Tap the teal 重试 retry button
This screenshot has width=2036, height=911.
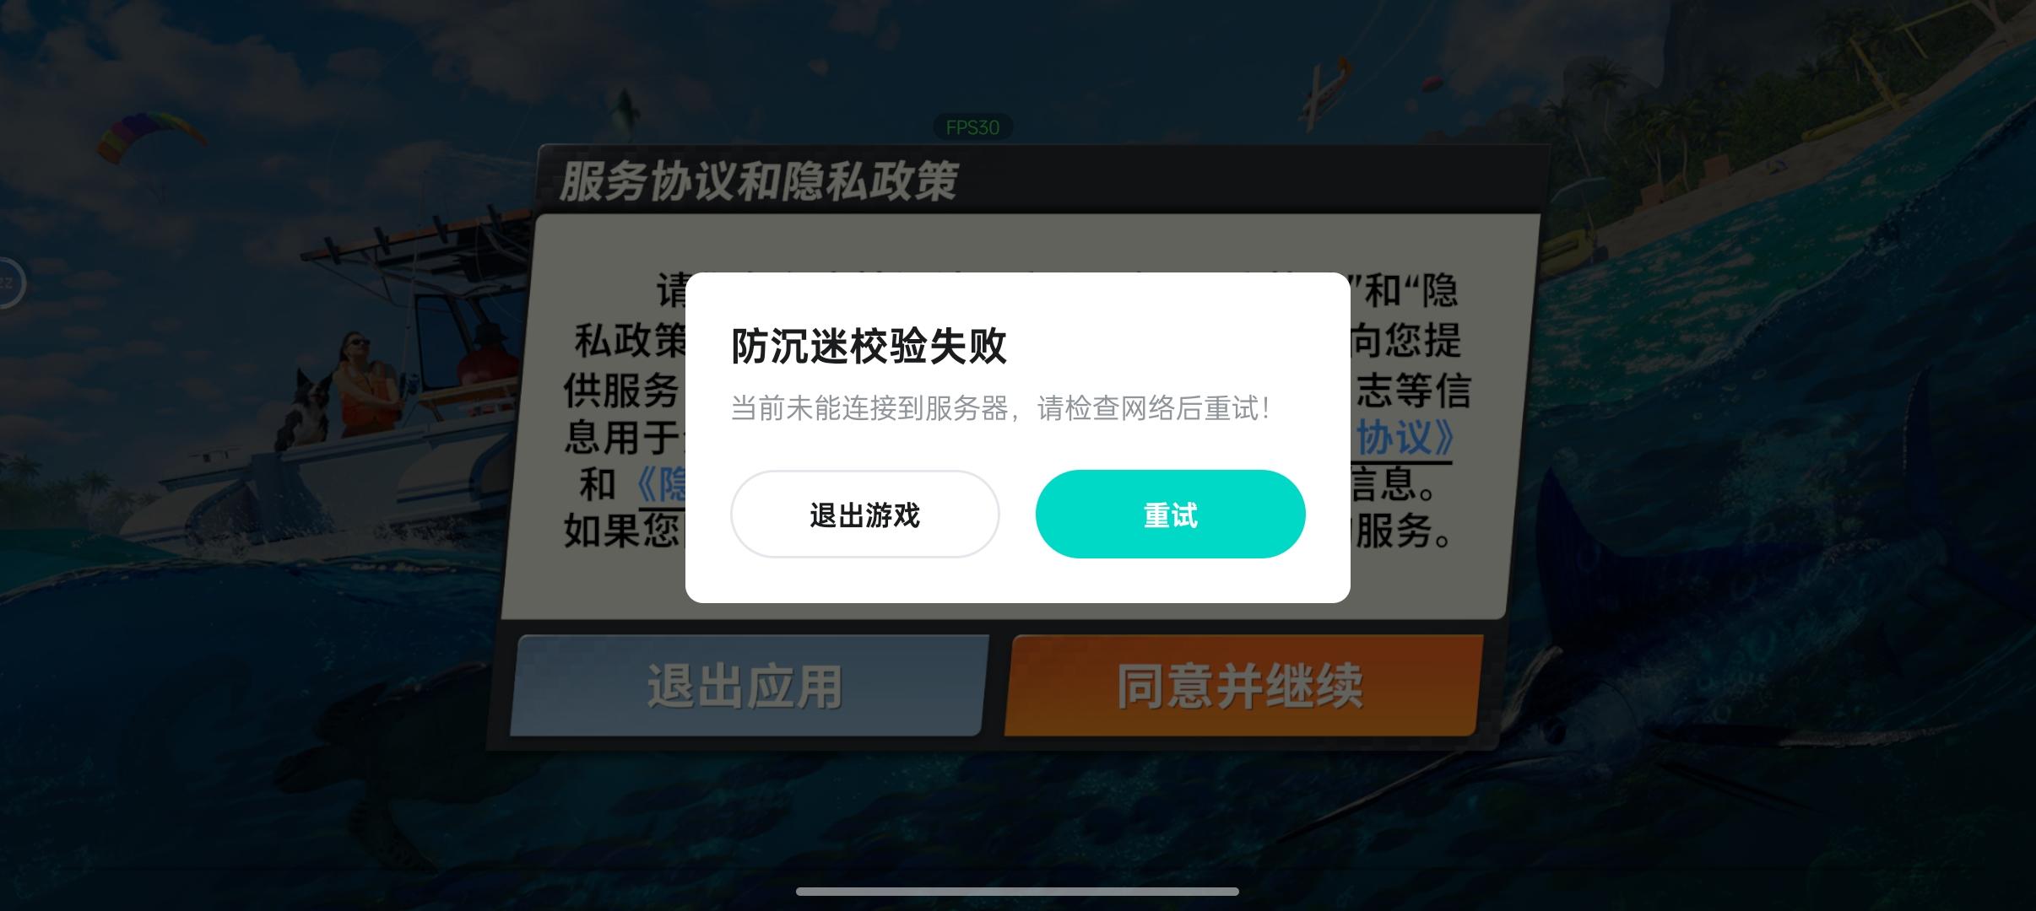coord(1170,514)
